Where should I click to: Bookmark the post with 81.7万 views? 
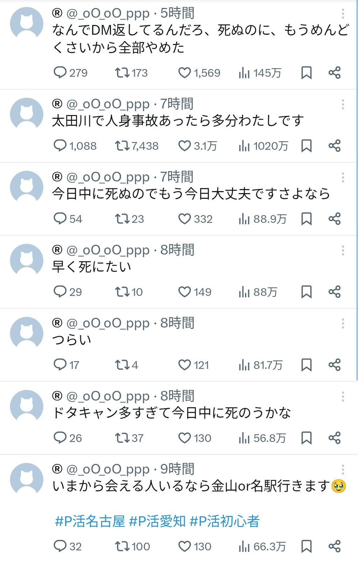pyautogui.click(x=307, y=365)
